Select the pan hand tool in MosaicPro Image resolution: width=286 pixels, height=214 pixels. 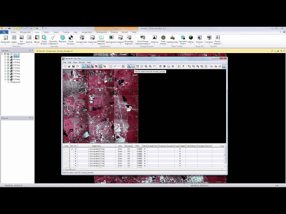[154, 66]
